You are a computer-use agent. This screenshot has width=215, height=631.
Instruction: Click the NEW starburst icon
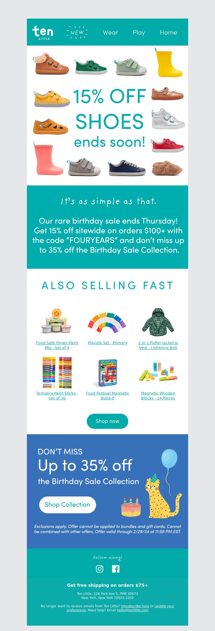pyautogui.click(x=77, y=32)
